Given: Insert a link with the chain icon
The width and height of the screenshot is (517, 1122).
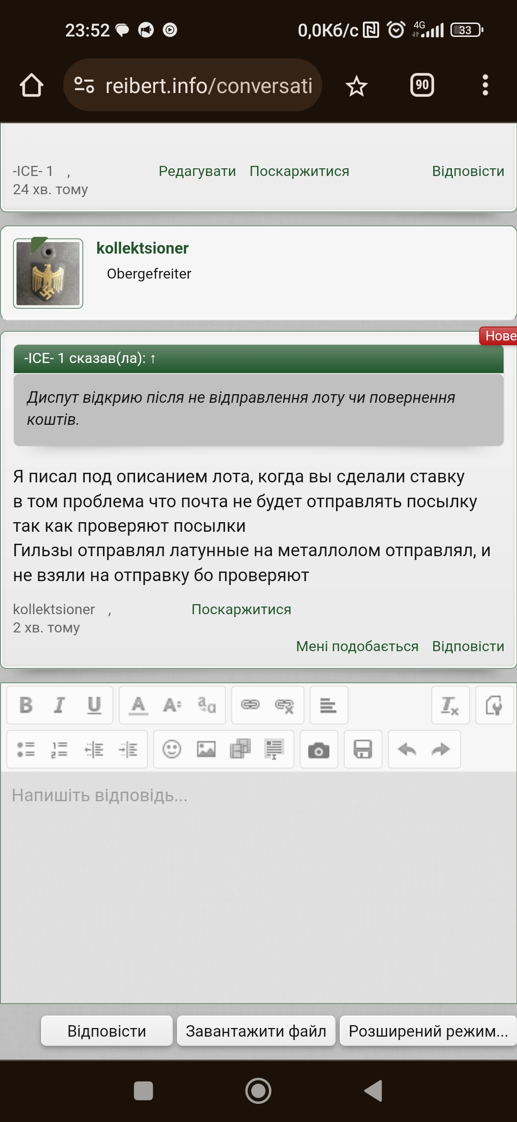Looking at the screenshot, I should tap(250, 705).
